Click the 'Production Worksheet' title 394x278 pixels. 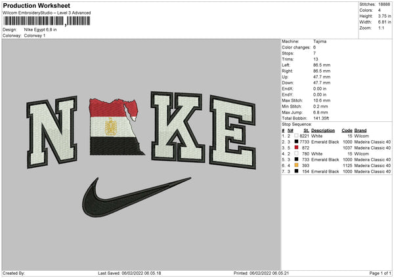point(36,5)
